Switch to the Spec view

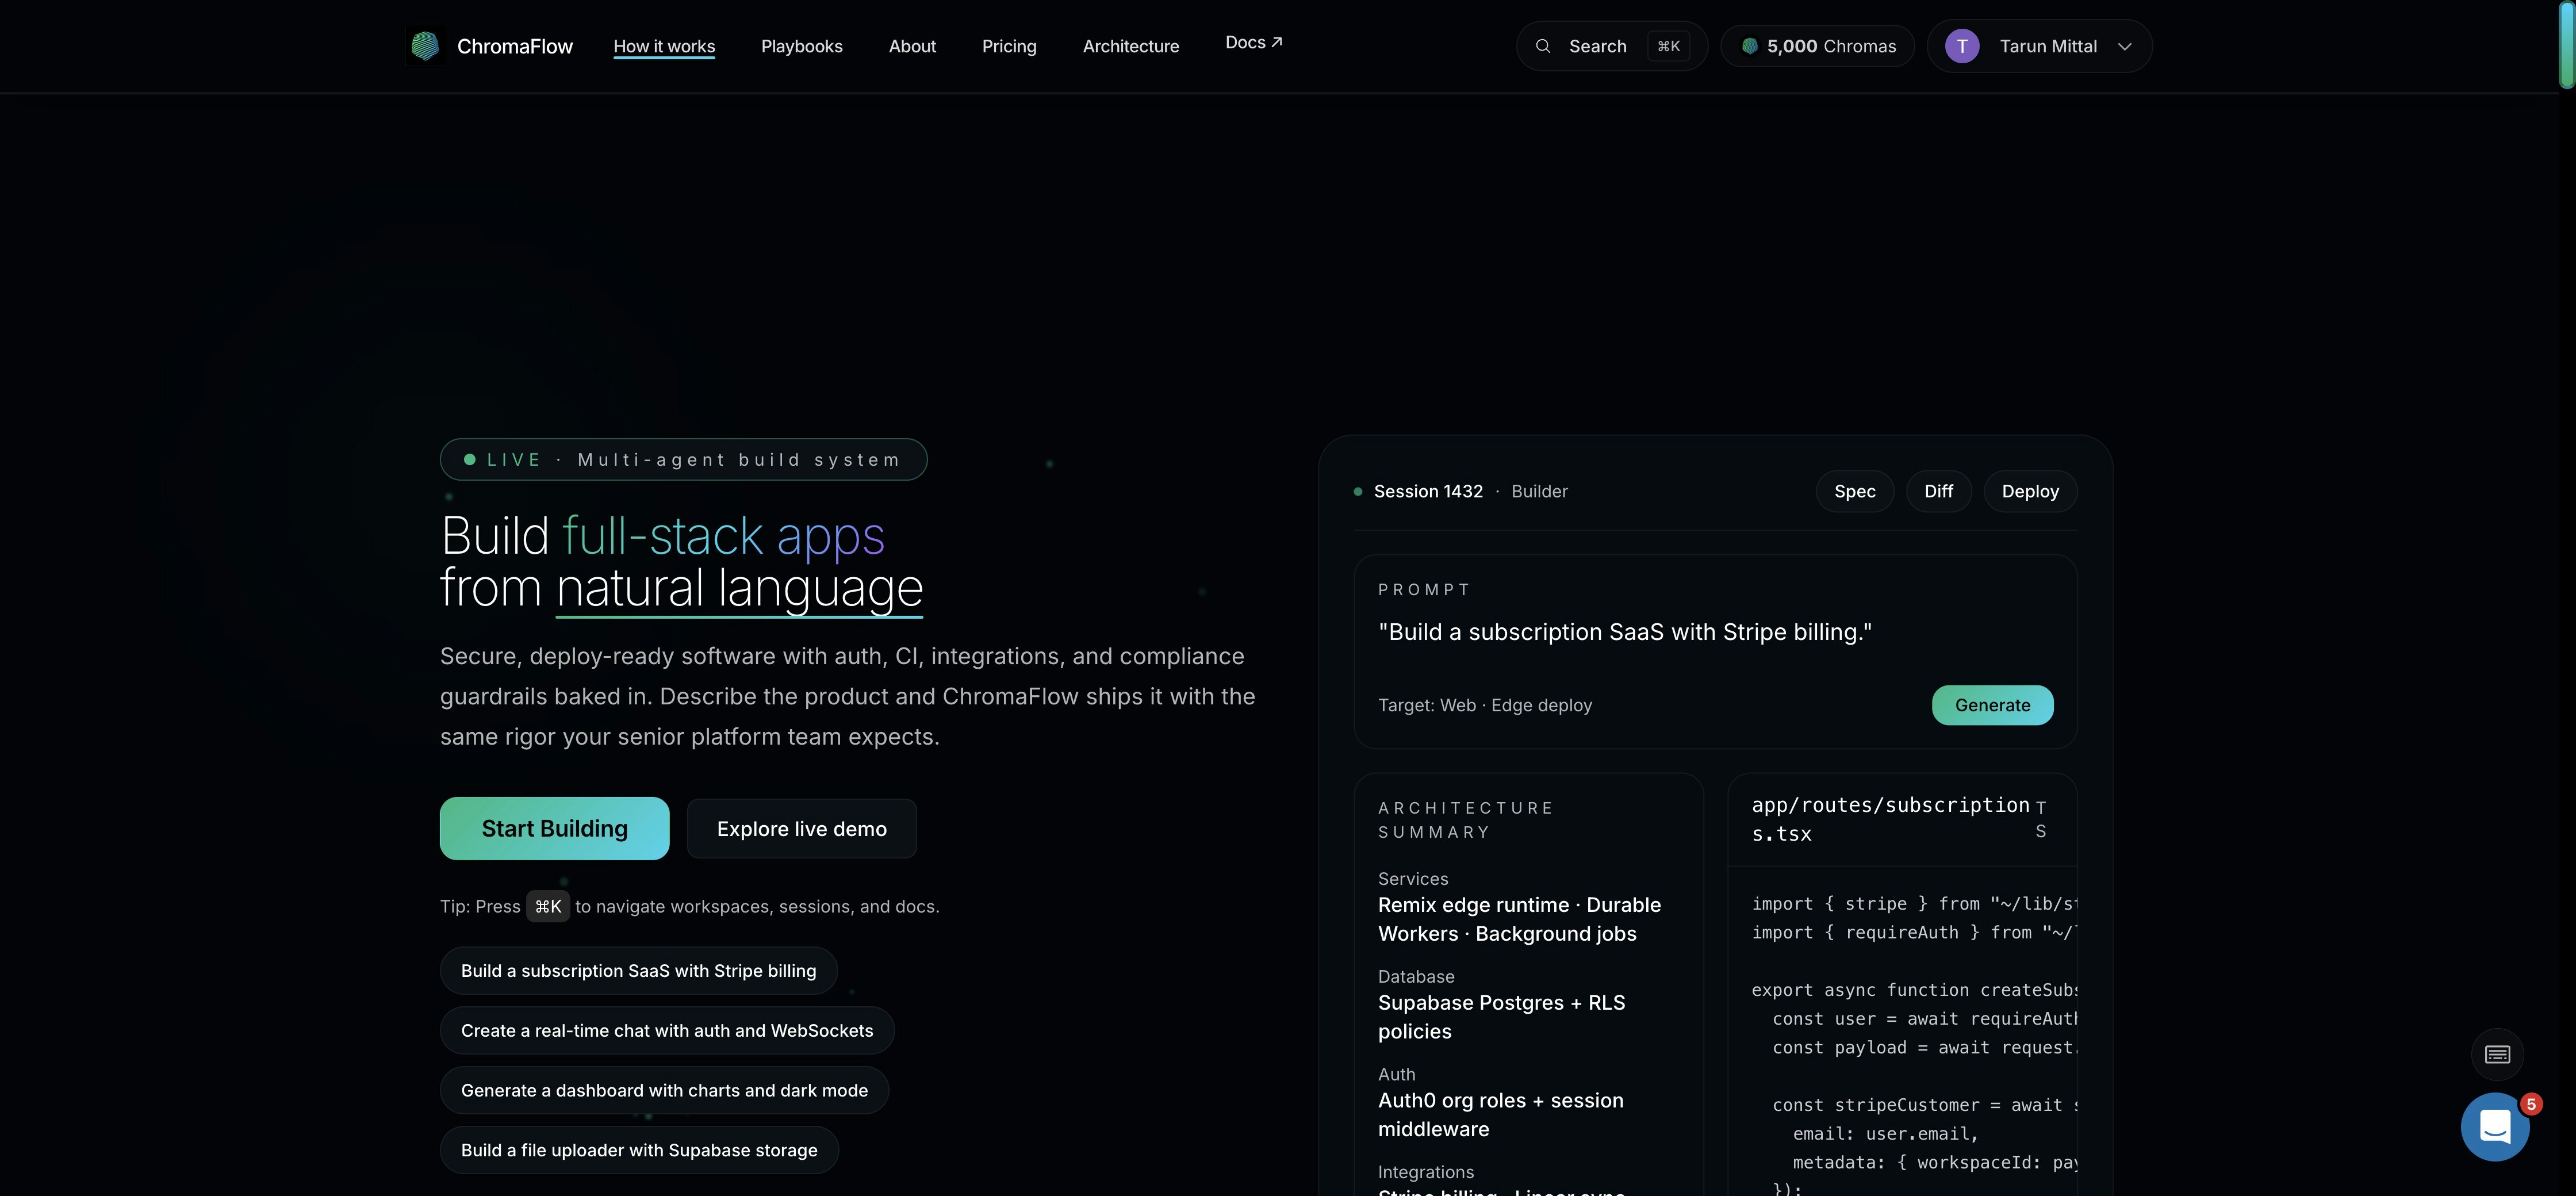pyautogui.click(x=1854, y=491)
